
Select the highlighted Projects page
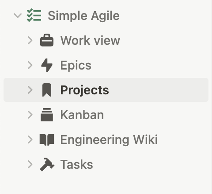106,90
